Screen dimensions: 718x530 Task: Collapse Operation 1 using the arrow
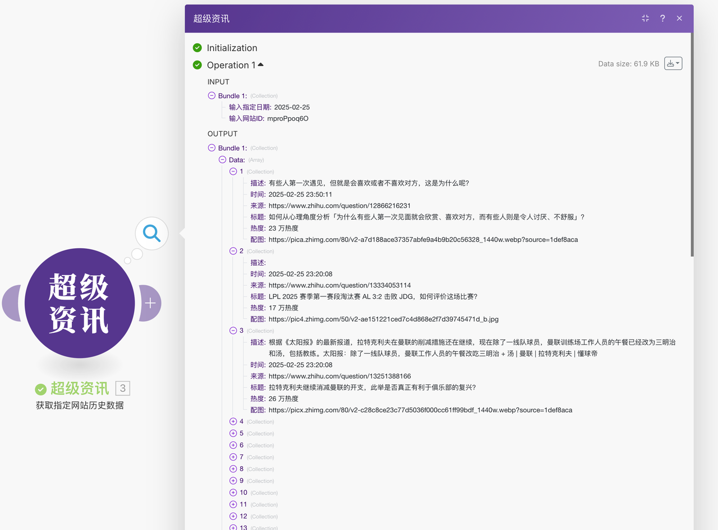point(261,65)
